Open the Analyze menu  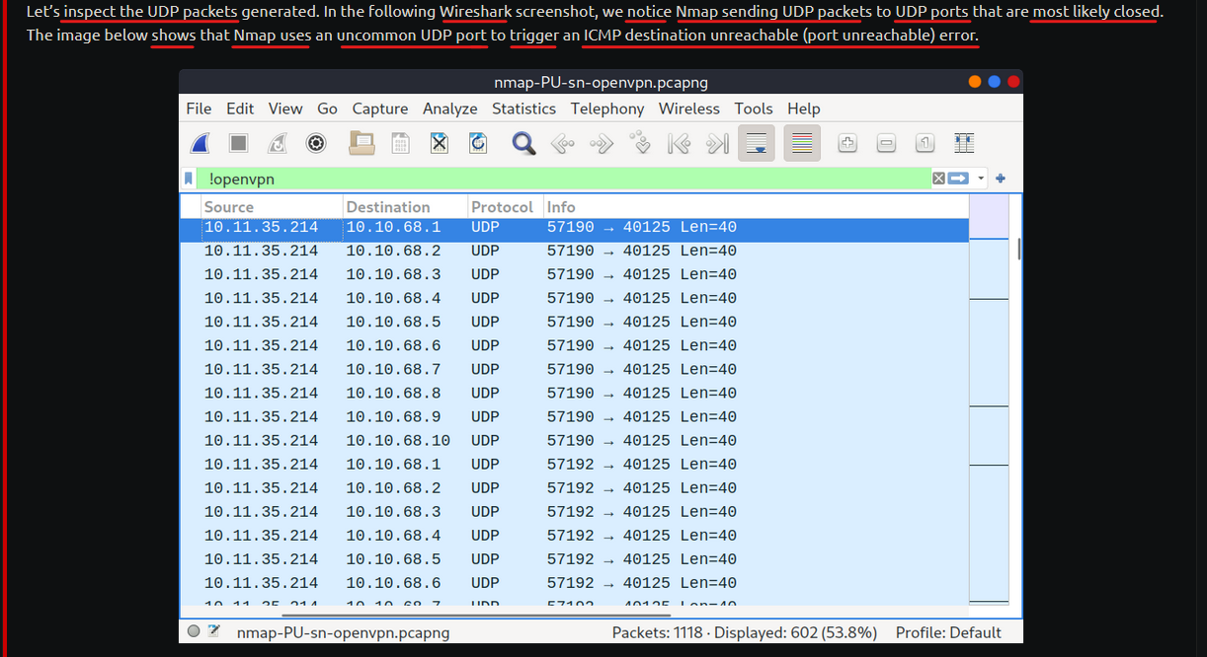coord(450,109)
